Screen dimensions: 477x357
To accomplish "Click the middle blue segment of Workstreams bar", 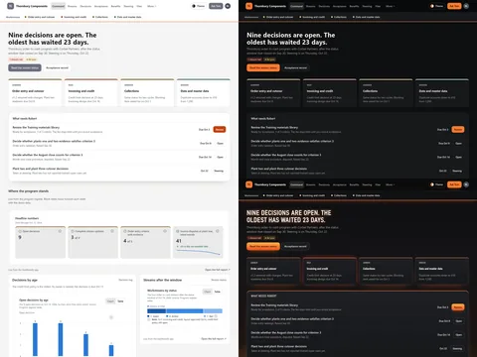I will (x=185, y=311).
